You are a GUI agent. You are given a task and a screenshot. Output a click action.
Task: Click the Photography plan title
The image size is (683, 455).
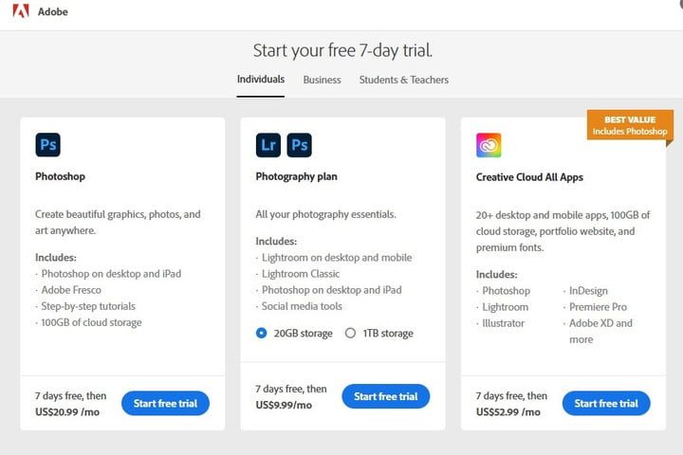pos(296,176)
